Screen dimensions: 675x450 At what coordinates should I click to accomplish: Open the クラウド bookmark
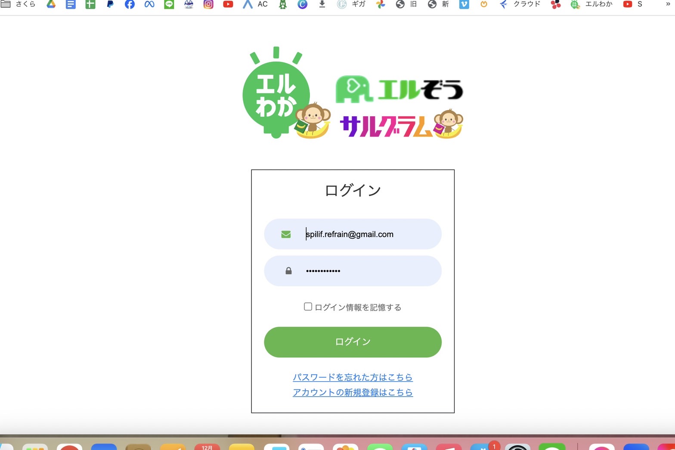(x=520, y=4)
